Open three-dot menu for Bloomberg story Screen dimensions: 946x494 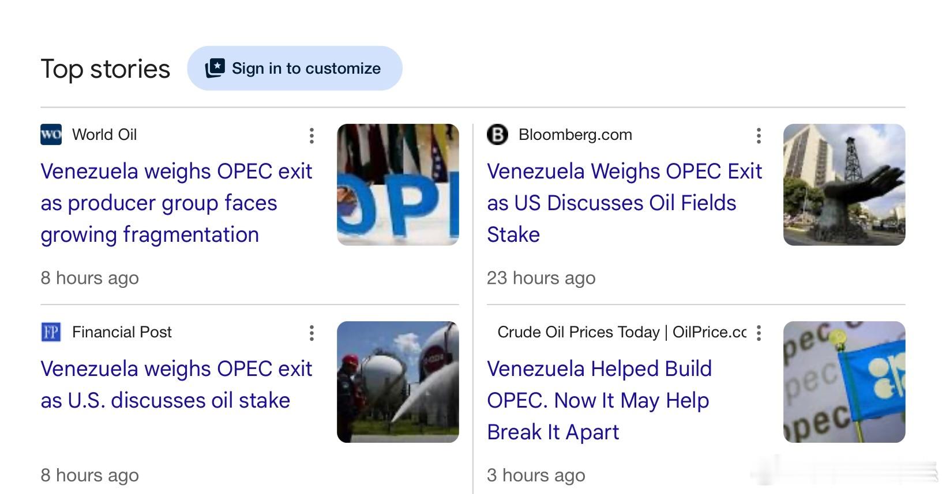tap(759, 136)
